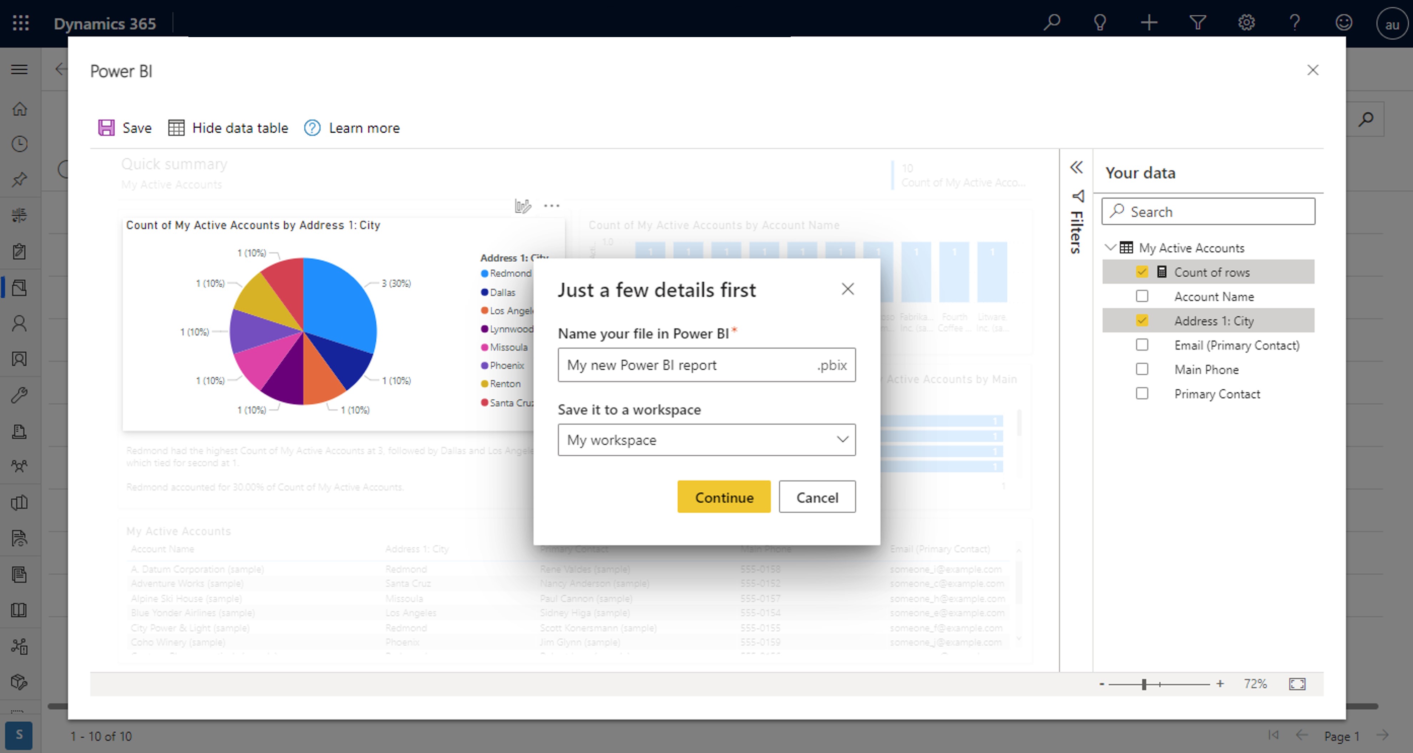
Task: Click the Cancel button in dialog
Action: [816, 497]
